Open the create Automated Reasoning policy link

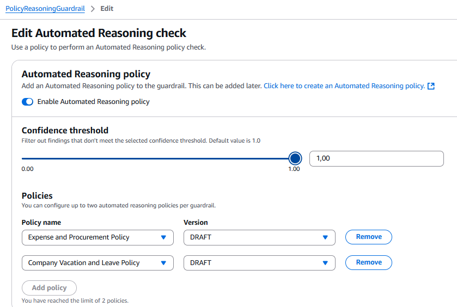tap(344, 86)
